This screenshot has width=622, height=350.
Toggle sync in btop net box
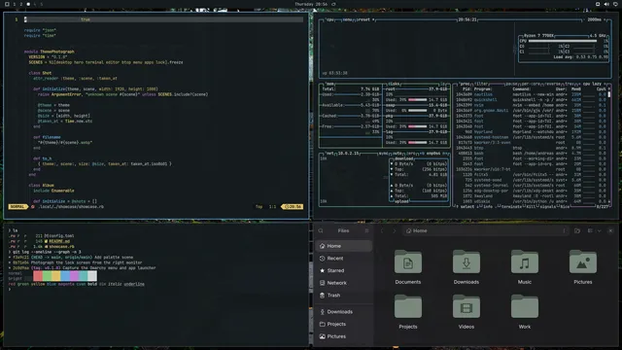coord(383,154)
